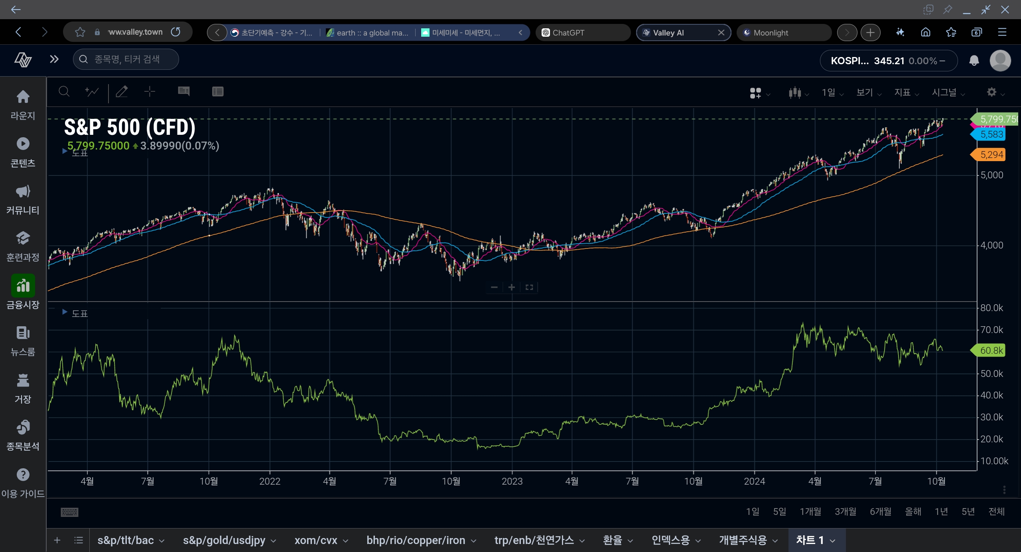1021x552 pixels.
Task: Select the pencil drawing tool
Action: pyautogui.click(x=122, y=92)
